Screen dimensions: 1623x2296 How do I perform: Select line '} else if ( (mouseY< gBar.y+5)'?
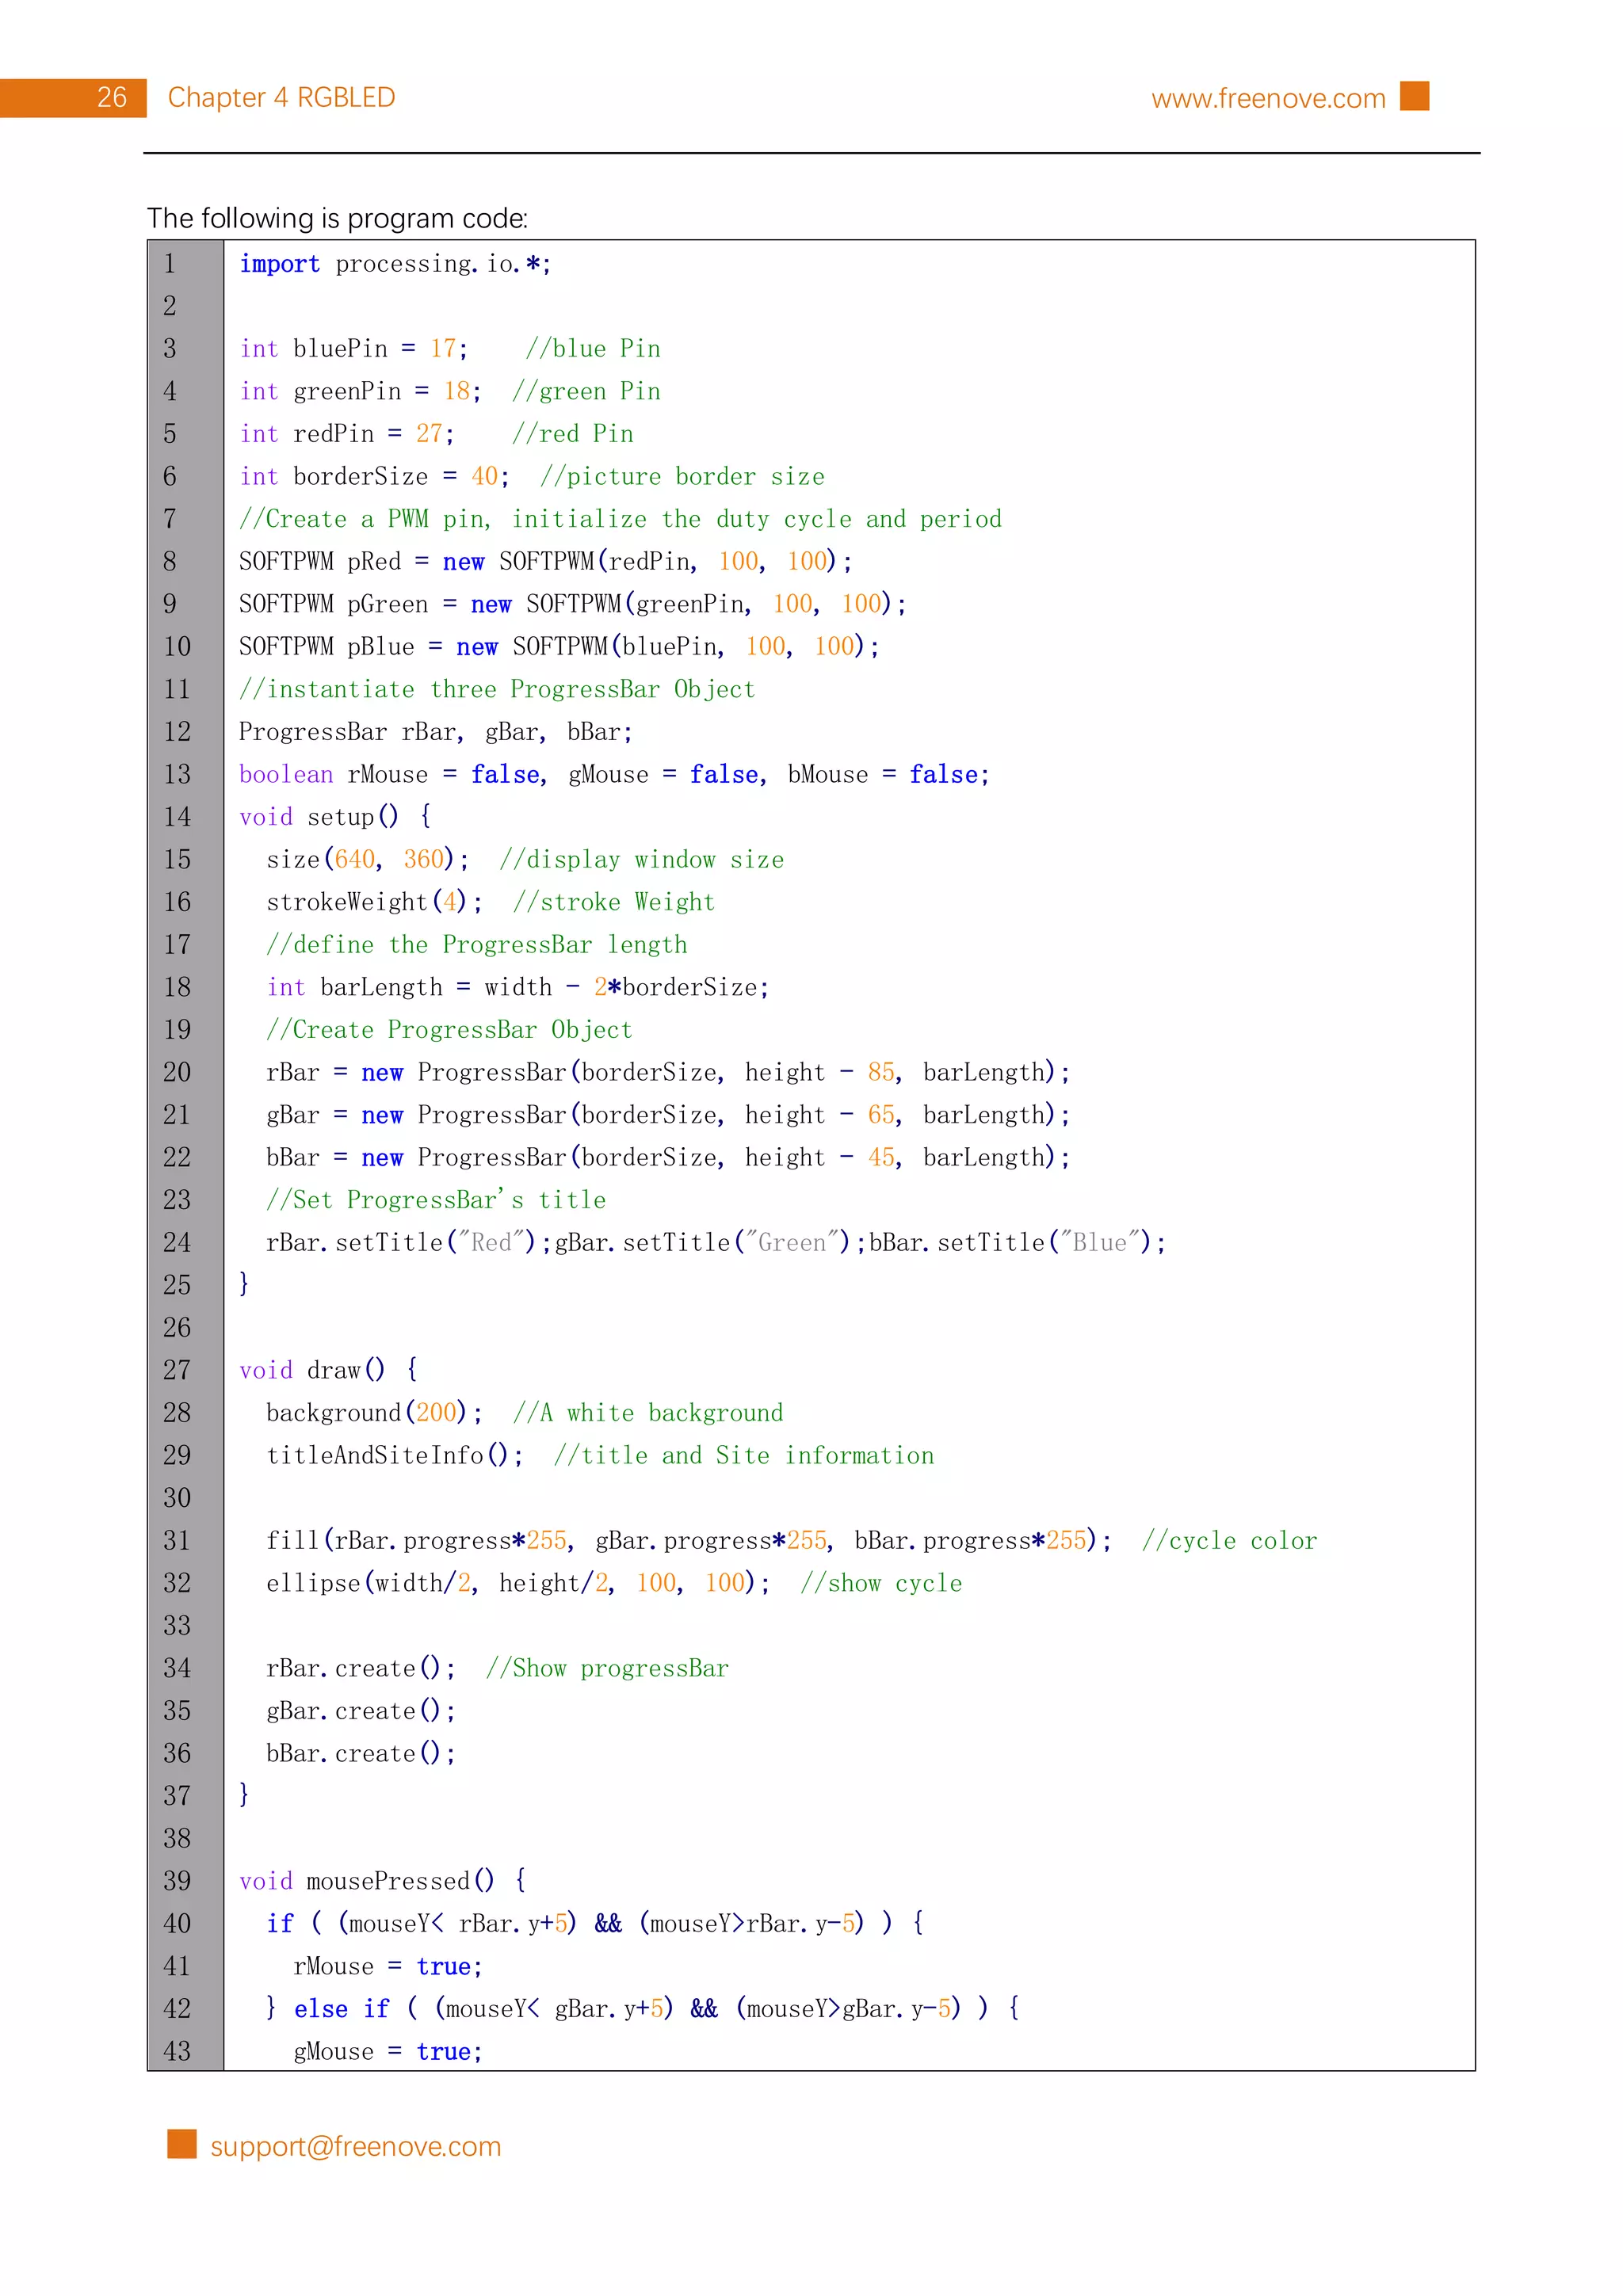pyautogui.click(x=470, y=2009)
